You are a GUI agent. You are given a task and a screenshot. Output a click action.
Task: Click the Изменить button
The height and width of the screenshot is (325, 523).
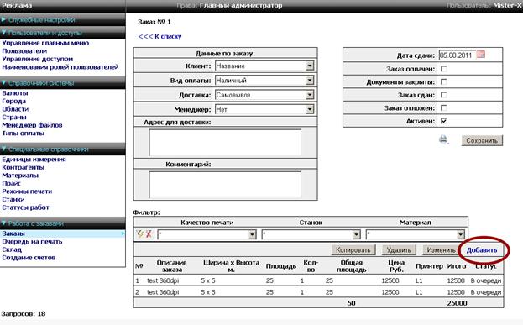pyautogui.click(x=441, y=249)
